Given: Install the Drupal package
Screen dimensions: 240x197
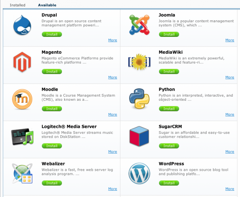Looking at the screenshot, I should (x=52, y=34).
